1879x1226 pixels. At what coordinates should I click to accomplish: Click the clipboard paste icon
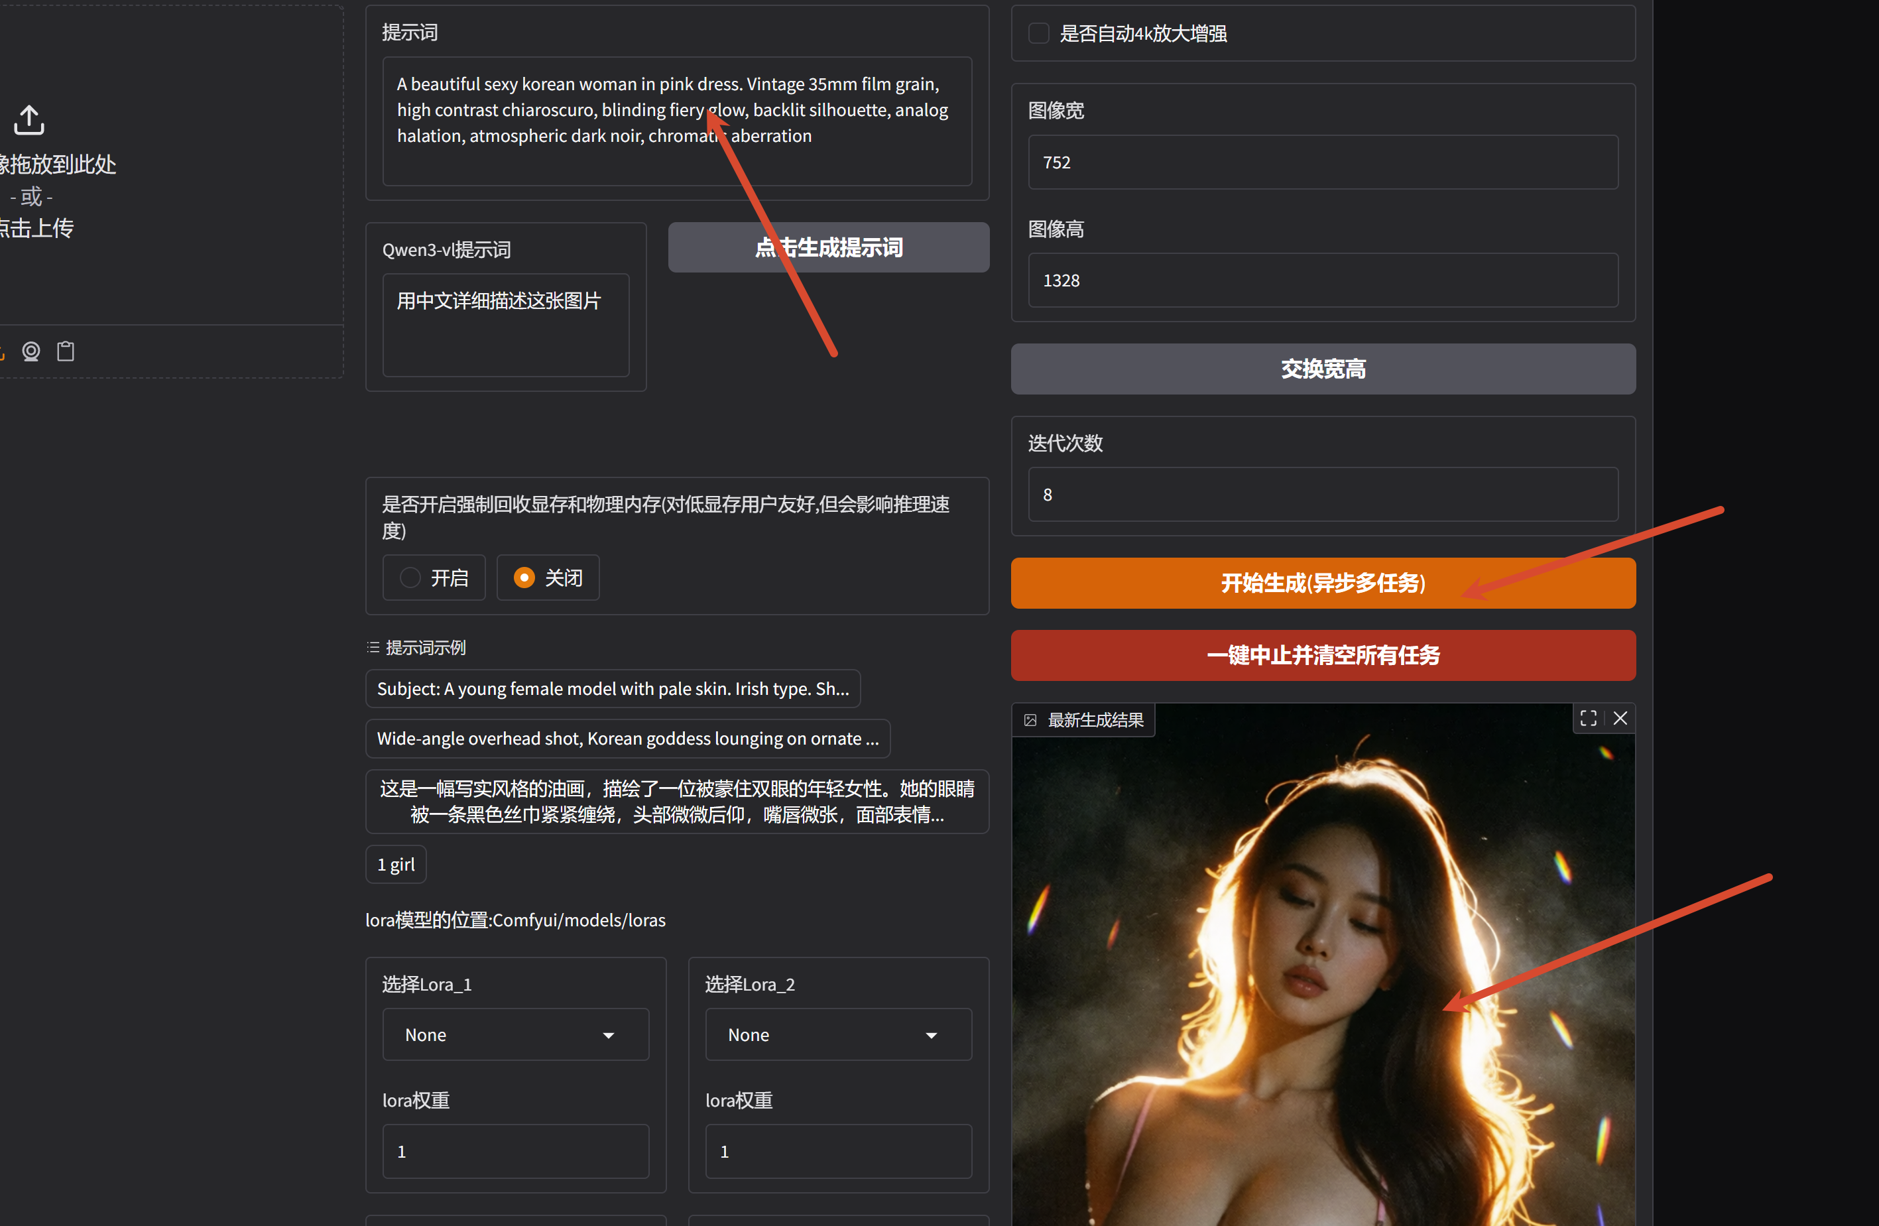(x=66, y=351)
